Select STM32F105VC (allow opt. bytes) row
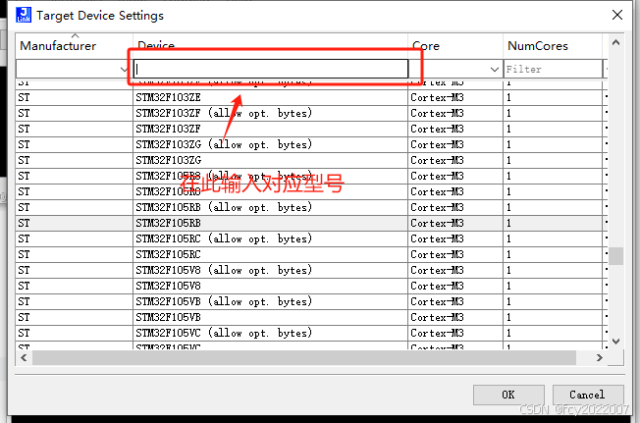Image resolution: width=640 pixels, height=423 pixels. pyautogui.click(x=309, y=333)
